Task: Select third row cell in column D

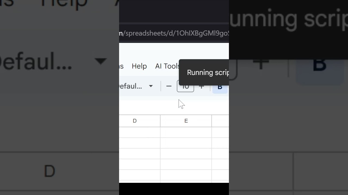Action: pyautogui.click(x=139, y=154)
